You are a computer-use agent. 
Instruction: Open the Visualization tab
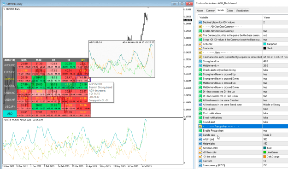[x=242, y=11]
